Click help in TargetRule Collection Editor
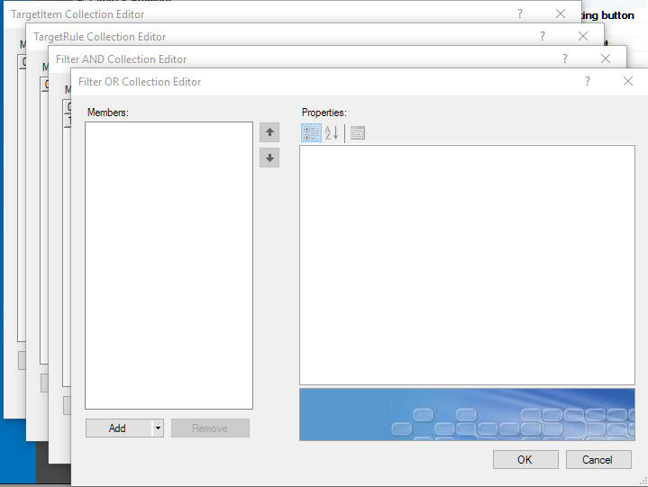The height and width of the screenshot is (487, 648). pos(543,36)
